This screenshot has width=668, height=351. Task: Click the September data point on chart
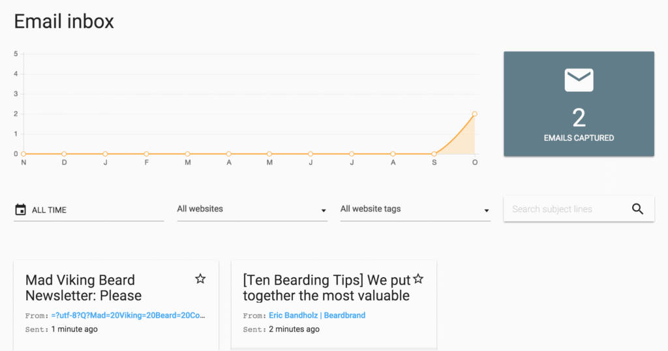click(x=434, y=154)
